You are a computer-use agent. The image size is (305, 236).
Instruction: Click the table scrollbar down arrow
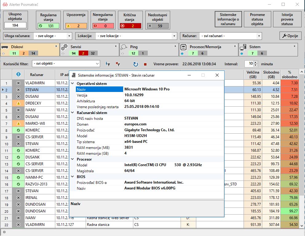(x=302, y=226)
